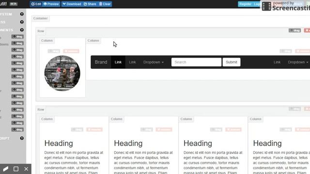The height and width of the screenshot is (174, 310).
Task: Click the Share button
Action: pos(90,4)
